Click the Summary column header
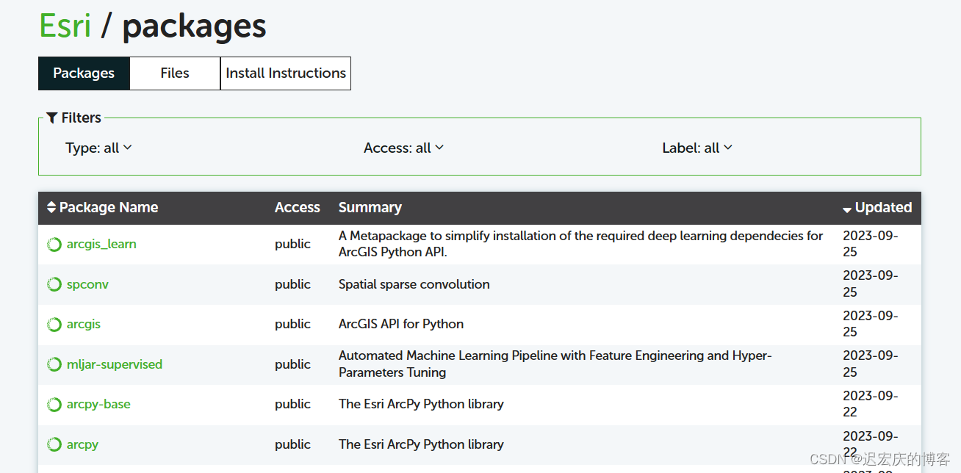The width and height of the screenshot is (961, 473). pyautogui.click(x=370, y=208)
